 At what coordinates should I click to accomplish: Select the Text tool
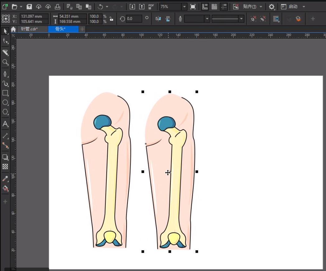point(5,124)
